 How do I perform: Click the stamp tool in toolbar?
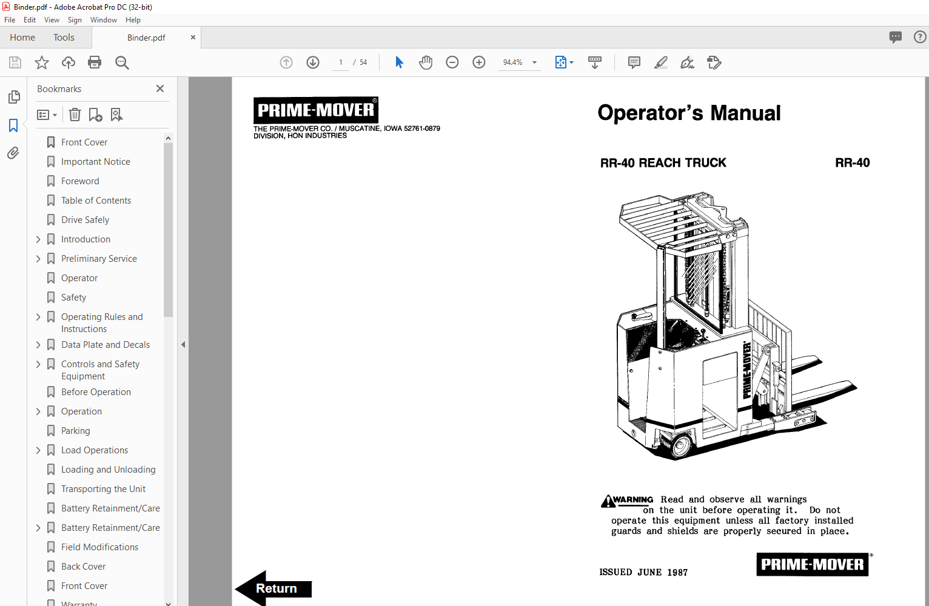tap(714, 62)
